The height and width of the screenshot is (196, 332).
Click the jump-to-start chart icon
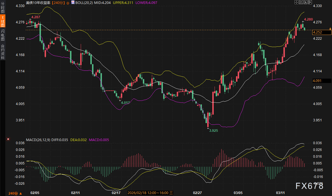[x=301, y=2]
